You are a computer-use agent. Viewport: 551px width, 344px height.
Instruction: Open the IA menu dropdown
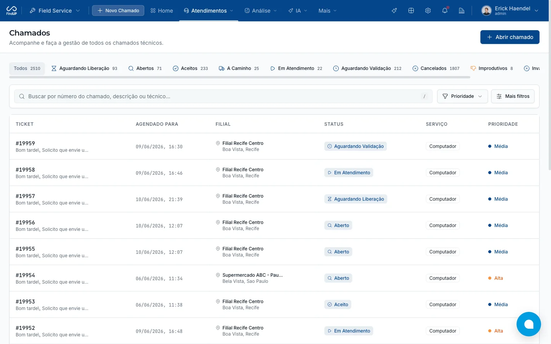coord(298,11)
